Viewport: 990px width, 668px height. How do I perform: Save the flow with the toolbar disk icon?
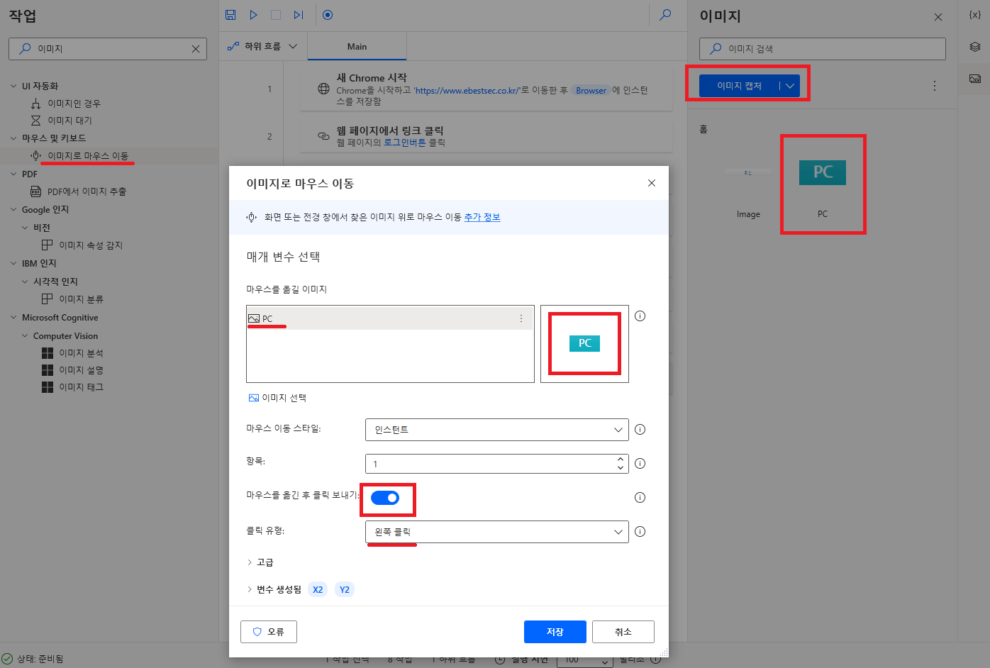[230, 15]
